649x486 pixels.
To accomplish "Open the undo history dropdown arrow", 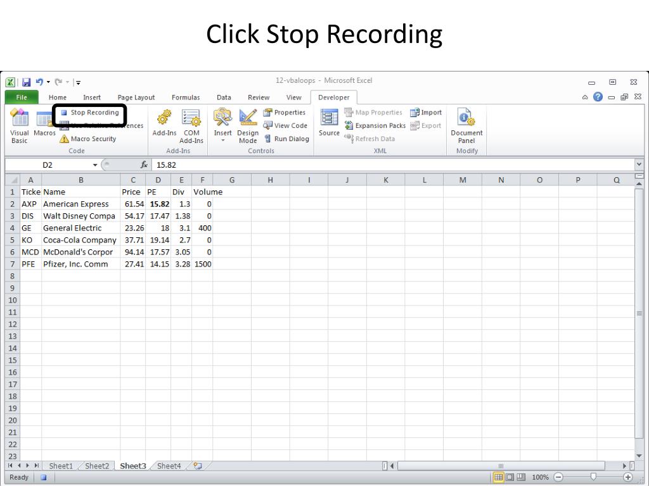I will (48, 82).
